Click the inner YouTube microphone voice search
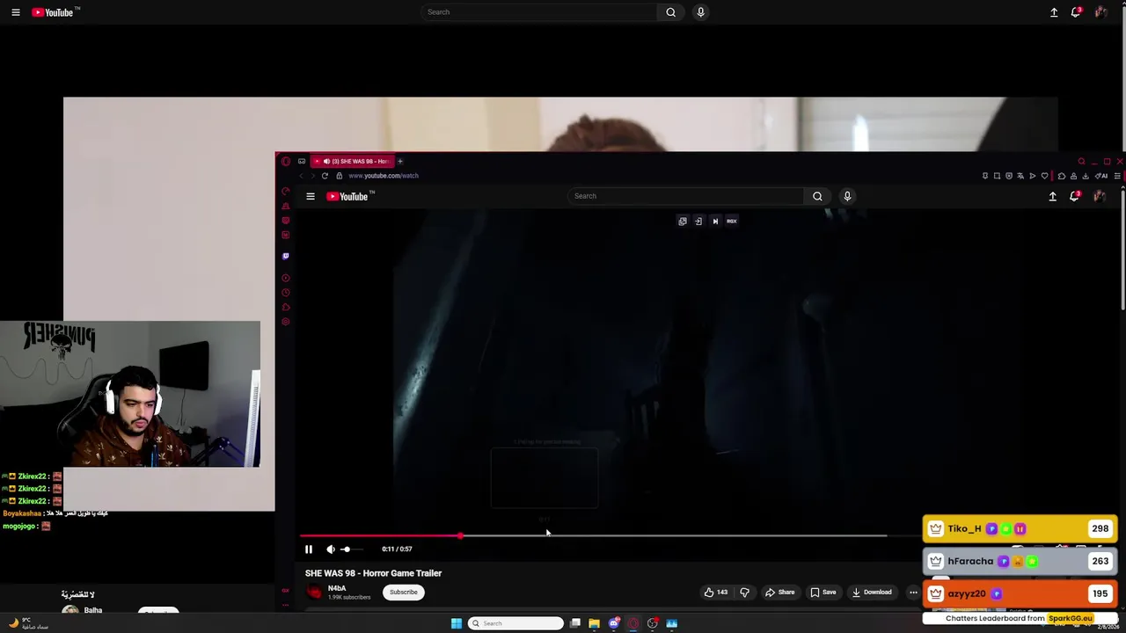The image size is (1126, 633). point(847,196)
